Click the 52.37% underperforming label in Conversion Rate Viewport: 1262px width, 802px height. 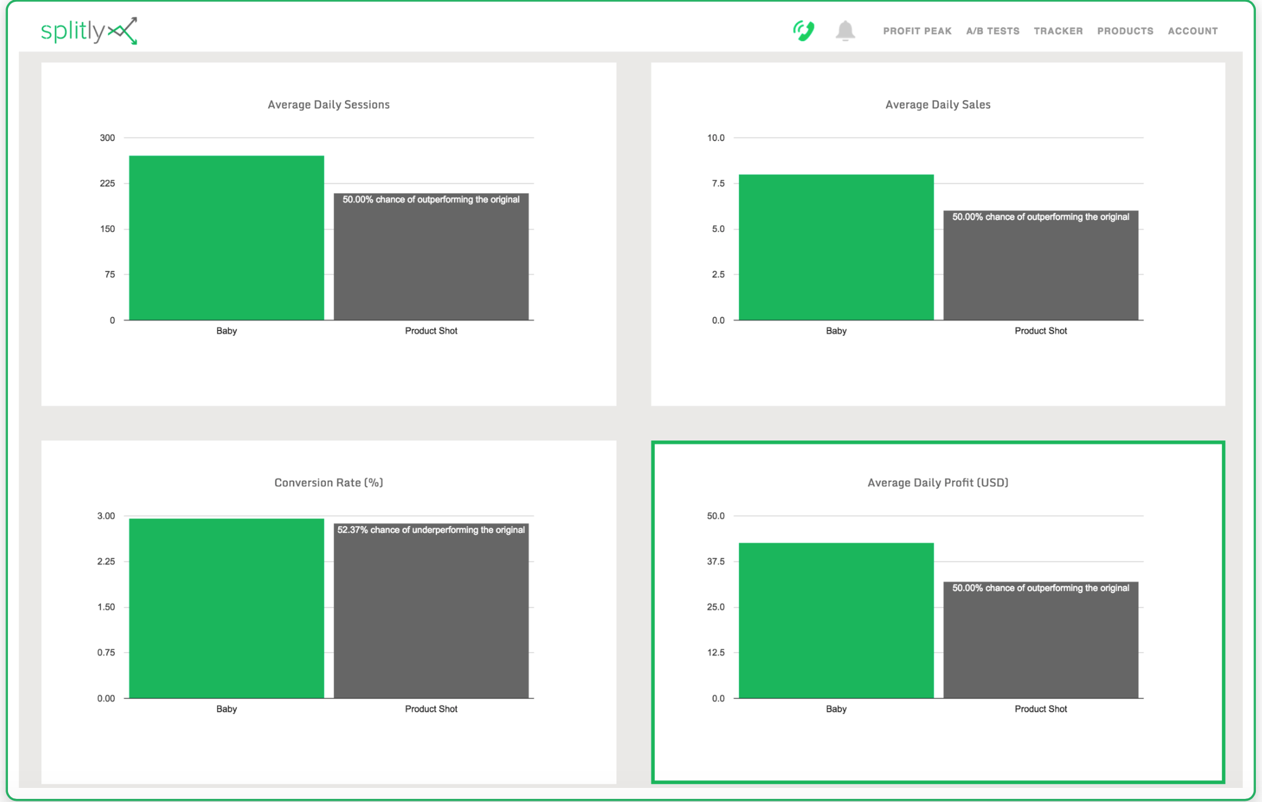click(x=431, y=530)
